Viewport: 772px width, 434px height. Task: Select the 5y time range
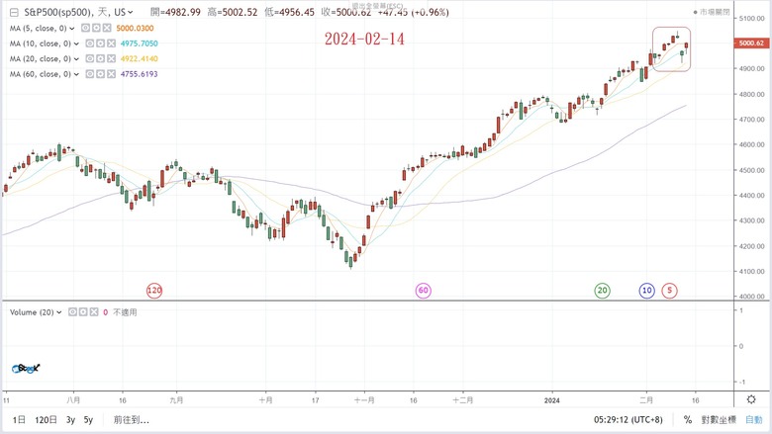pos(88,420)
